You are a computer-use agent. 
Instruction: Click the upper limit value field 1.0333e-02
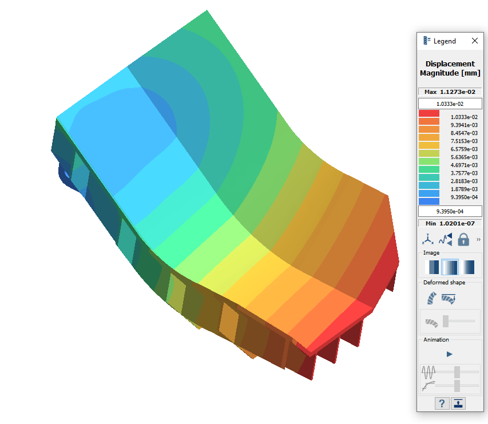click(x=450, y=104)
